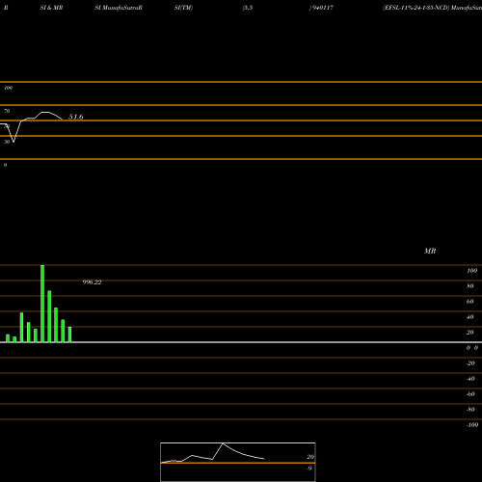482x482 pixels.
Task: Click the MR axis label '-60'
Action: click(470, 394)
